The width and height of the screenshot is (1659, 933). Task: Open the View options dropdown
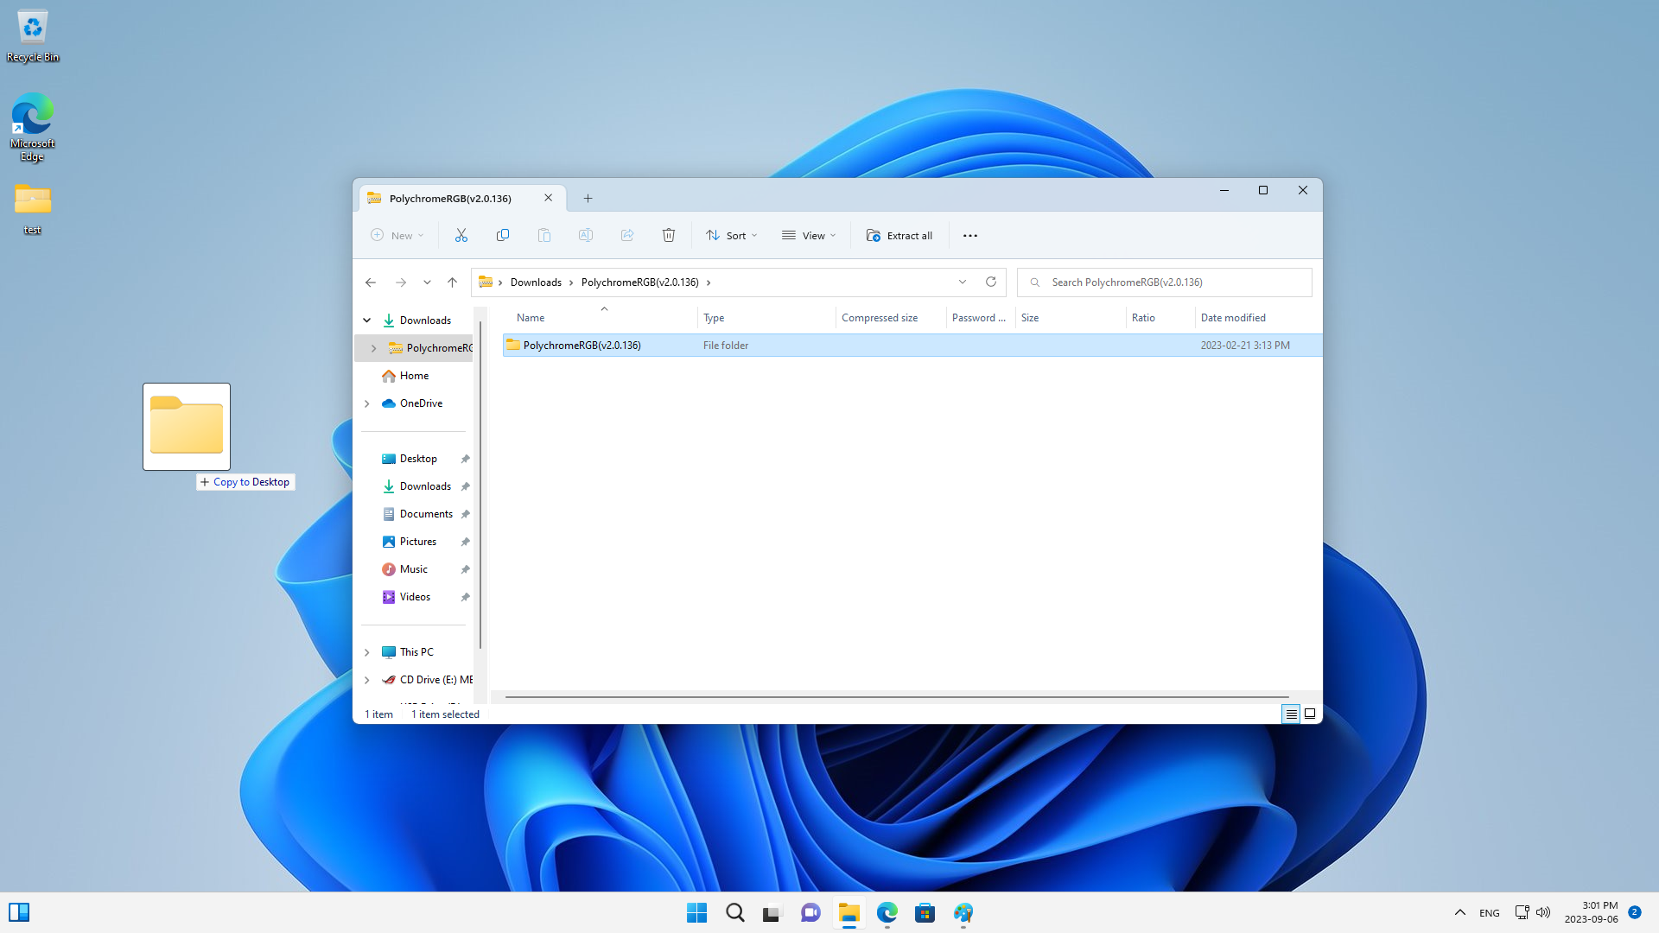[809, 235]
